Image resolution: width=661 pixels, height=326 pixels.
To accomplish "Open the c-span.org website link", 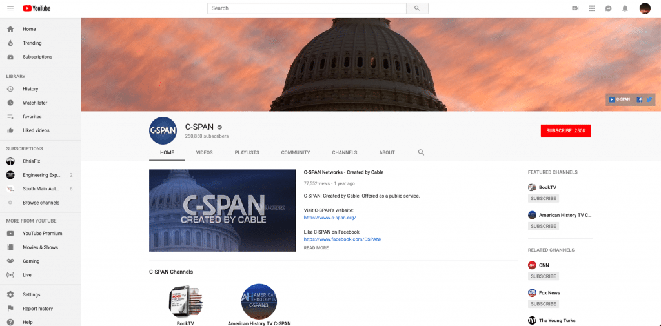I will click(330, 218).
